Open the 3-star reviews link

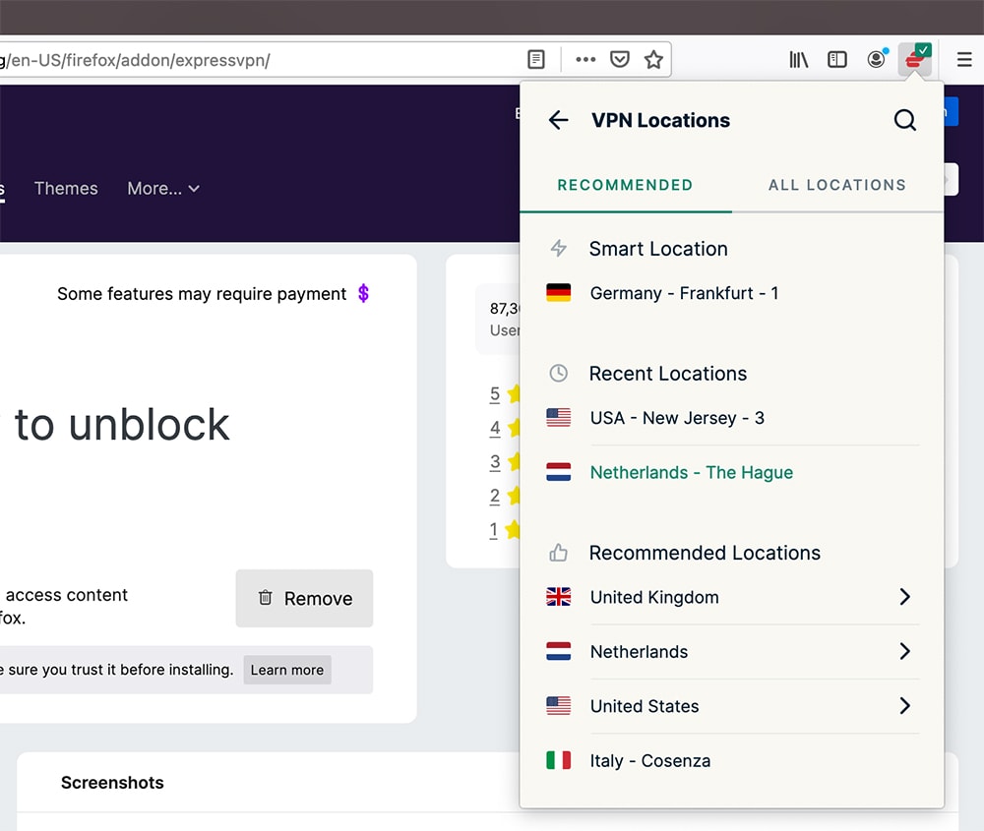[x=495, y=462]
